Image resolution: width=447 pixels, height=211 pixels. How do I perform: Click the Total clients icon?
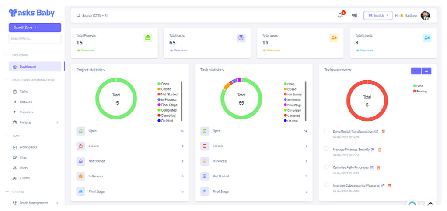[x=427, y=38]
